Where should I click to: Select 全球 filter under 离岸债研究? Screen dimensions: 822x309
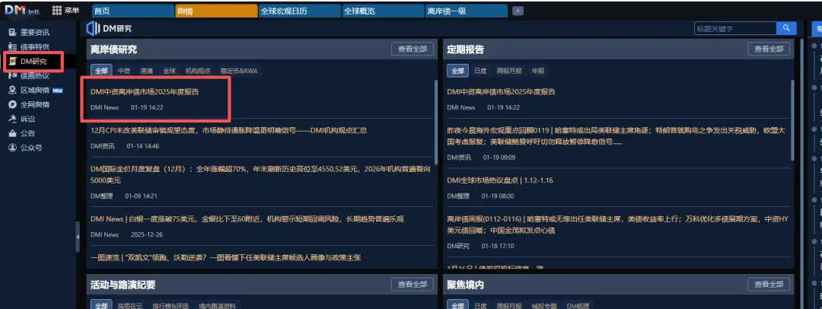pos(169,71)
